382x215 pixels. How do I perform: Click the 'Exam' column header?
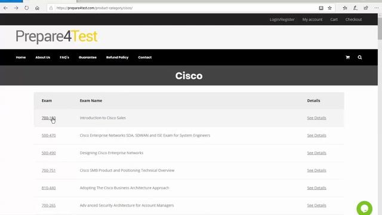(x=47, y=101)
